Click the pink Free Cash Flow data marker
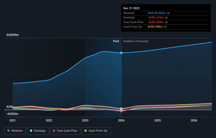This screenshot has width=216, height=138. (x=121, y=111)
